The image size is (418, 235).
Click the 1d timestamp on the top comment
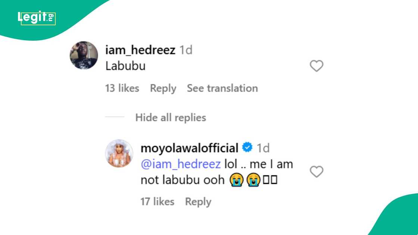(187, 50)
